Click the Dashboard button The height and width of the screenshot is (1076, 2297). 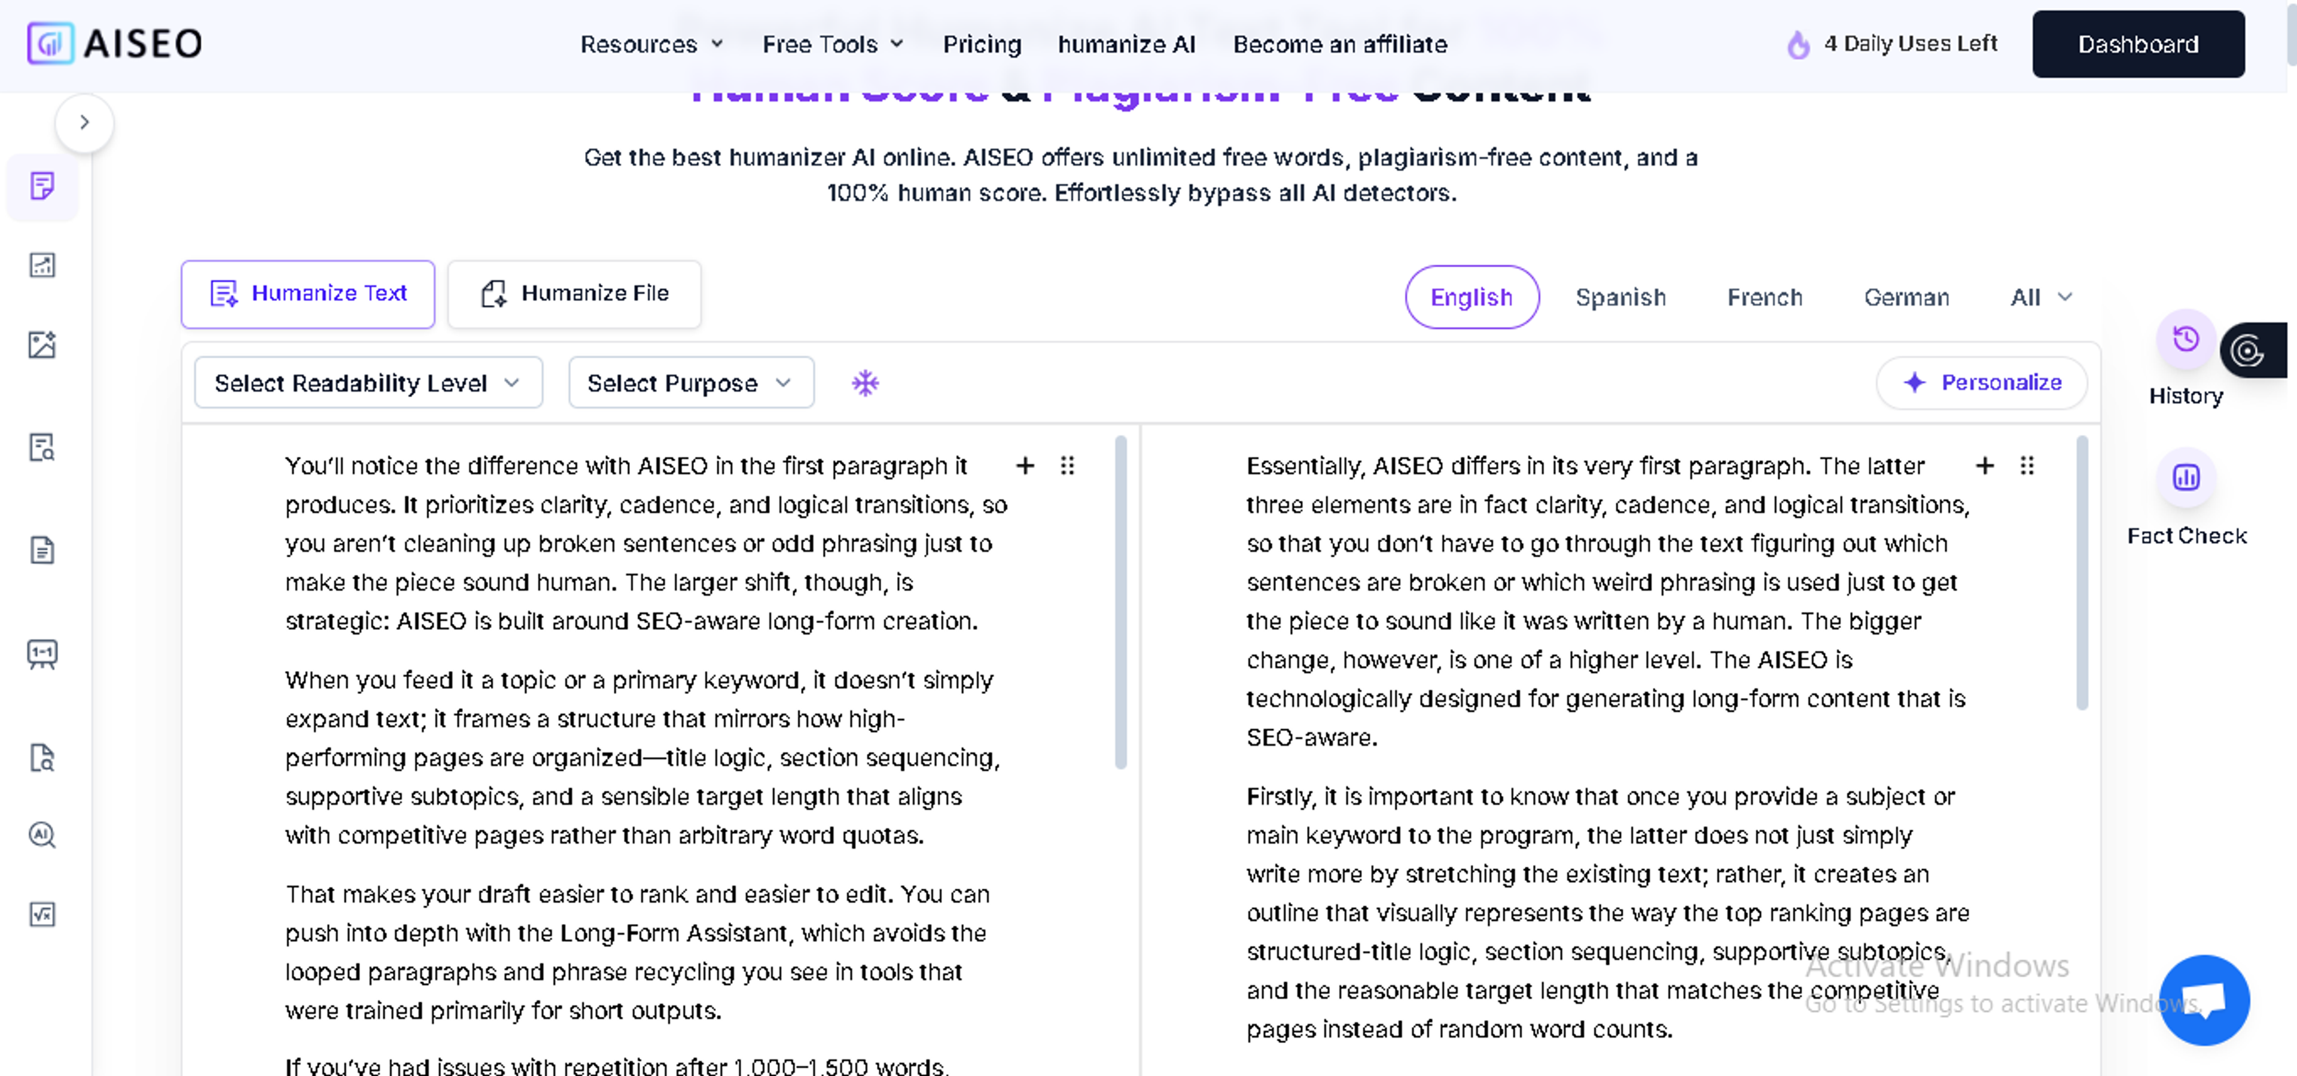2138,44
